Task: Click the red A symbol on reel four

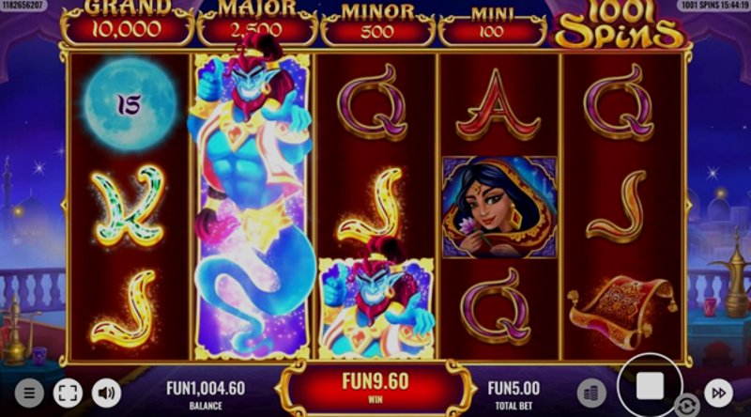Action: [x=498, y=105]
